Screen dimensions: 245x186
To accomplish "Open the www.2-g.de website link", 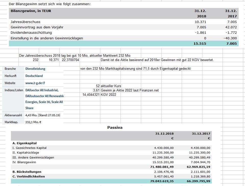I will [x=34, y=83].
